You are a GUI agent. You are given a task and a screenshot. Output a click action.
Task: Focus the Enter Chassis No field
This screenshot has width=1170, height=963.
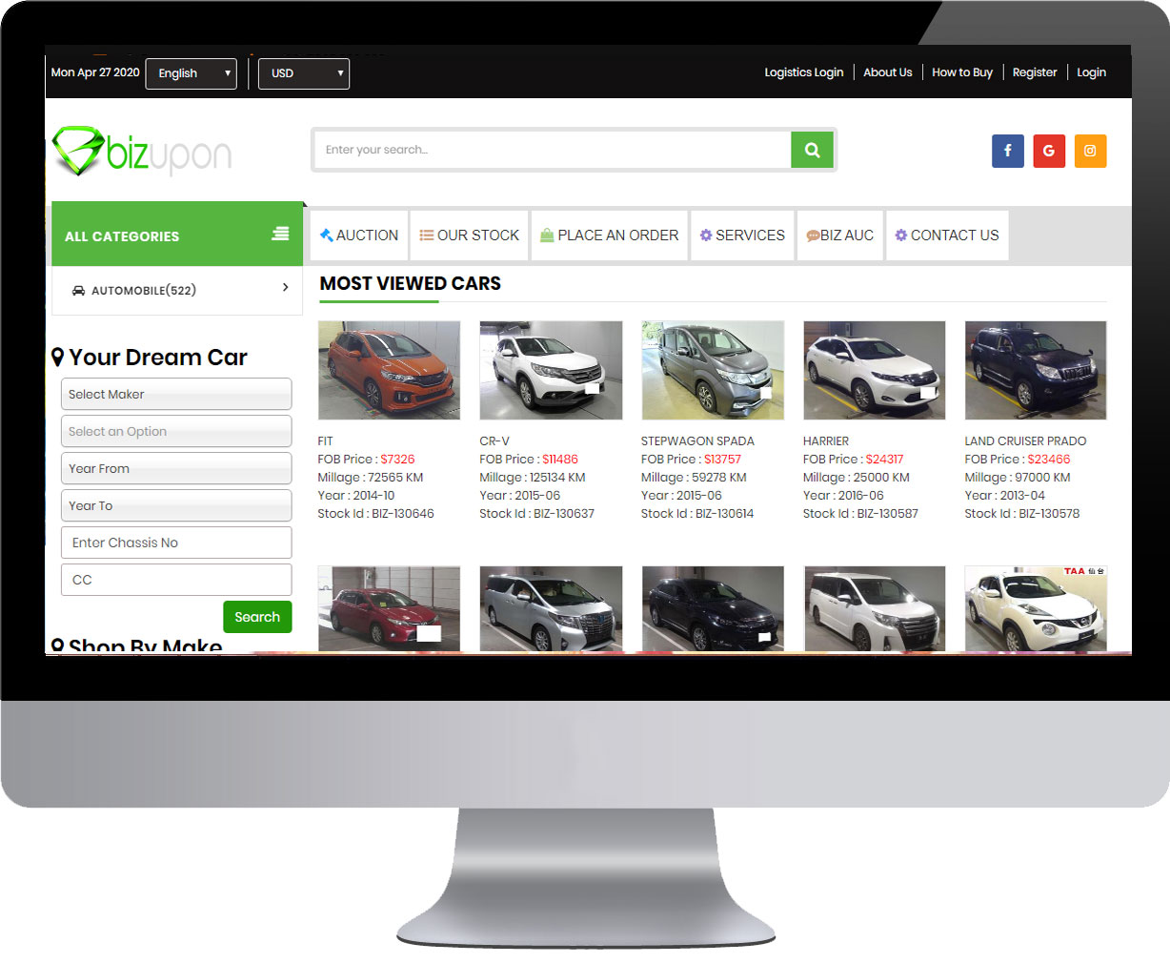pyautogui.click(x=176, y=543)
